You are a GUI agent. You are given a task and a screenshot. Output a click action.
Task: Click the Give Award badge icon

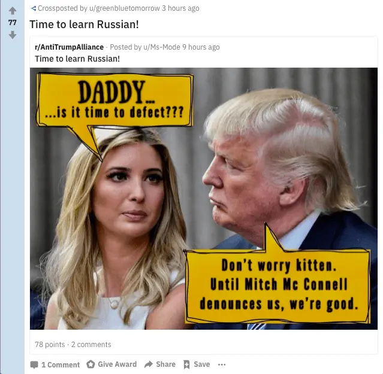pos(91,364)
